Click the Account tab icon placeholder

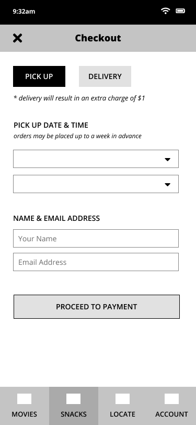[x=171, y=399]
